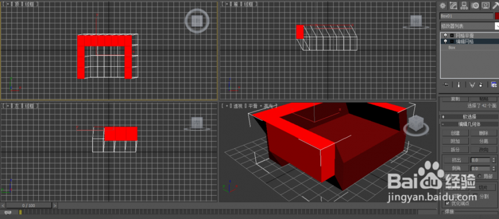Open the Display panel icon
Viewport: 499px width, 219px height.
coord(485,5)
